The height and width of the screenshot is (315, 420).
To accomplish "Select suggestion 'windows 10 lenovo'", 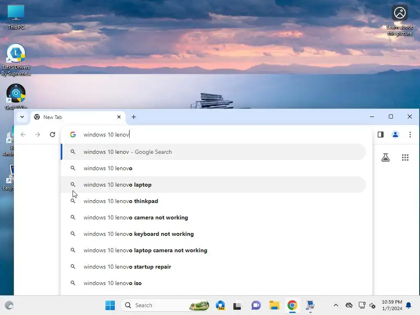I will [213, 168].
